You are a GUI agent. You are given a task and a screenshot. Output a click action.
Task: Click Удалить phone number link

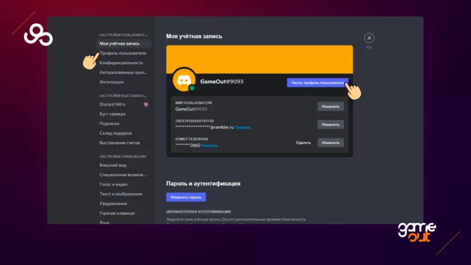[304, 143]
